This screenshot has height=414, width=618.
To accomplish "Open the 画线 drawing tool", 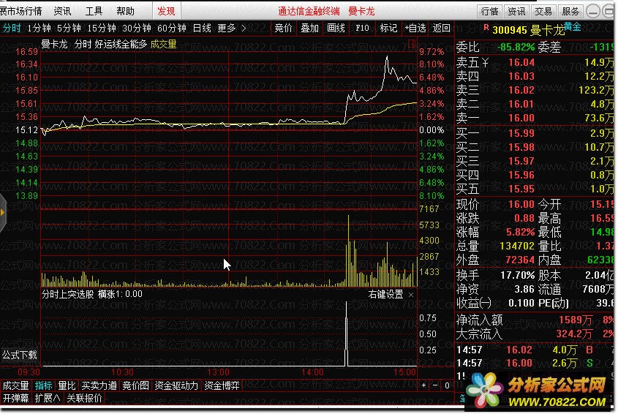I will [x=336, y=28].
